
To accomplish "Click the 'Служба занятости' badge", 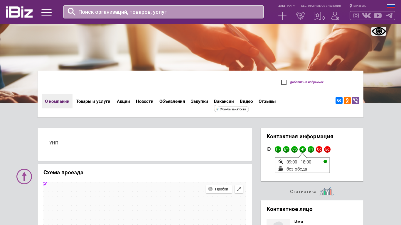I will pyautogui.click(x=232, y=109).
